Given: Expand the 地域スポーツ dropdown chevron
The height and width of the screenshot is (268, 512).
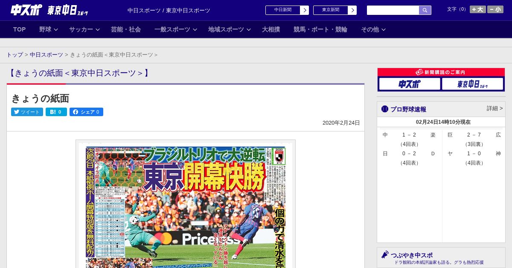Looking at the screenshot, I should click(249, 29).
